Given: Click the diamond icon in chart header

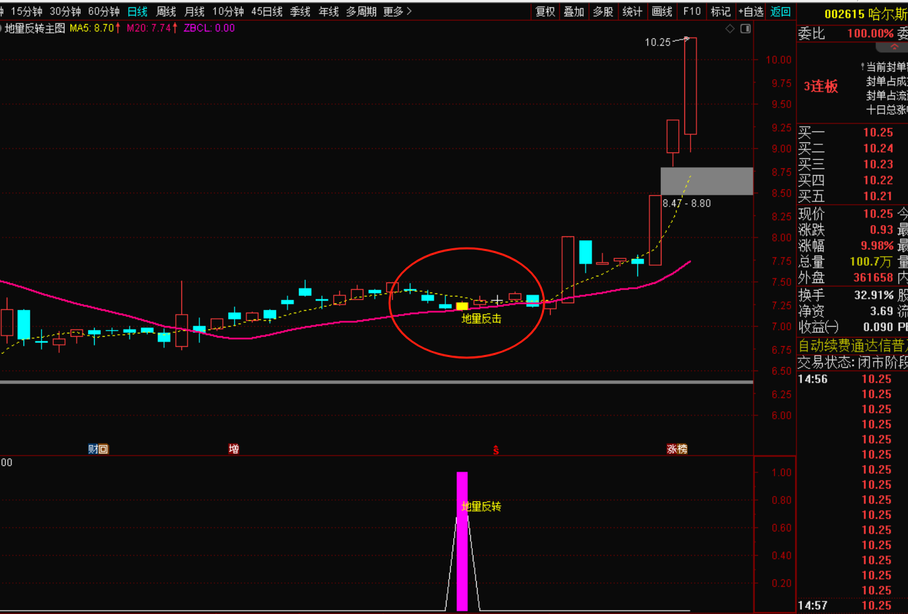Looking at the screenshot, I should click(730, 29).
